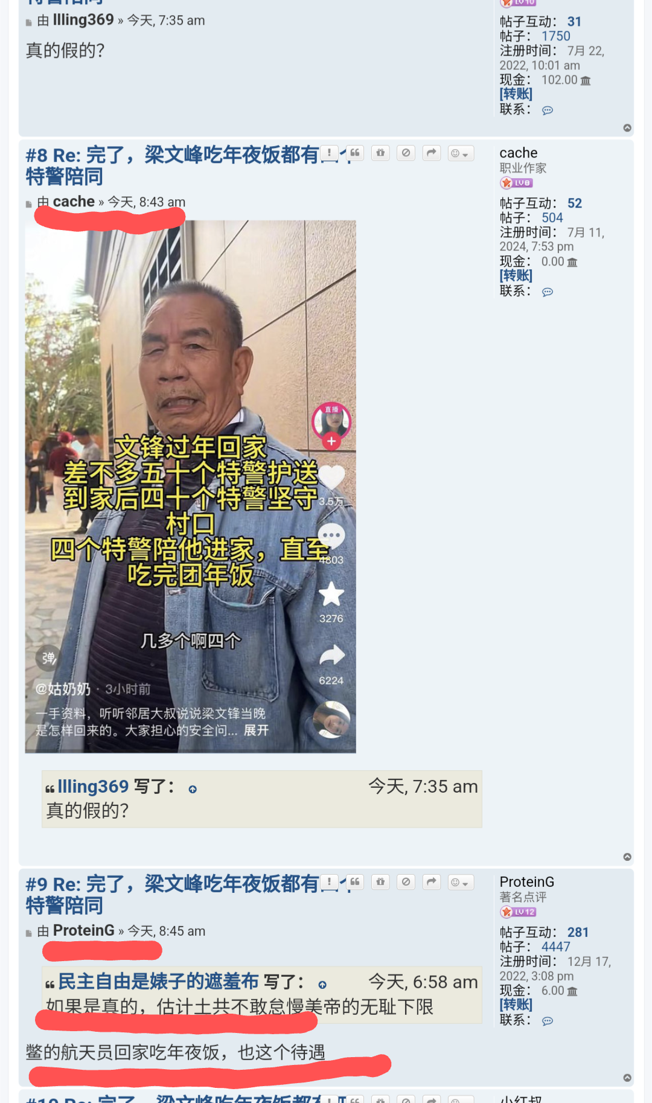Click the block icon on post #8
Image resolution: width=652 pixels, height=1103 pixels.
406,153
